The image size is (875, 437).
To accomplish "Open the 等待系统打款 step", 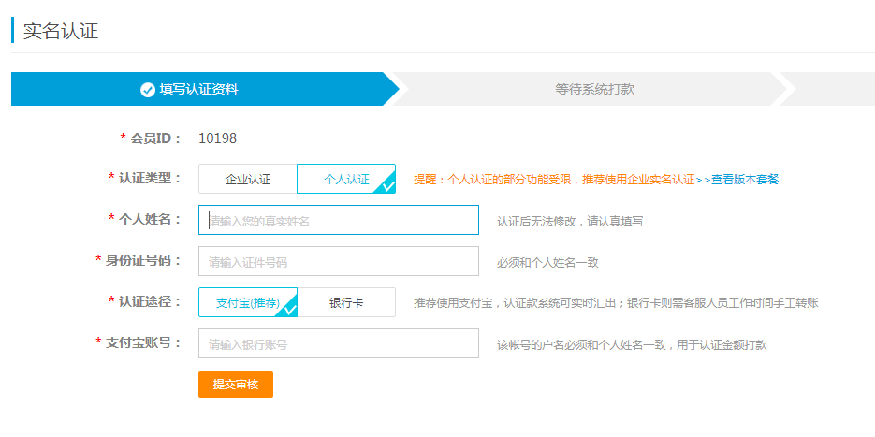I will pos(594,90).
